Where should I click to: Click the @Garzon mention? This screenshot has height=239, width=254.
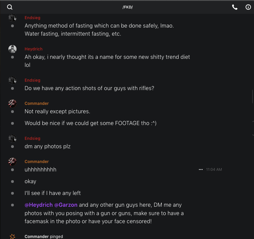pos(66,205)
